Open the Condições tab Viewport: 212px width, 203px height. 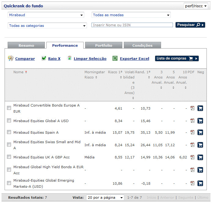point(142,45)
